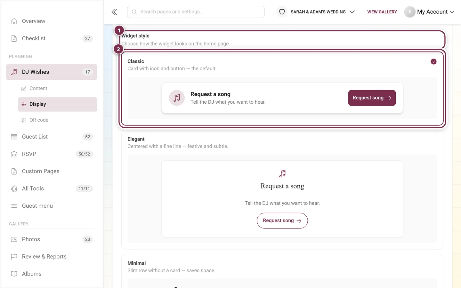Click the heart icon beside wedding name
This screenshot has width=461, height=288.
(x=282, y=12)
